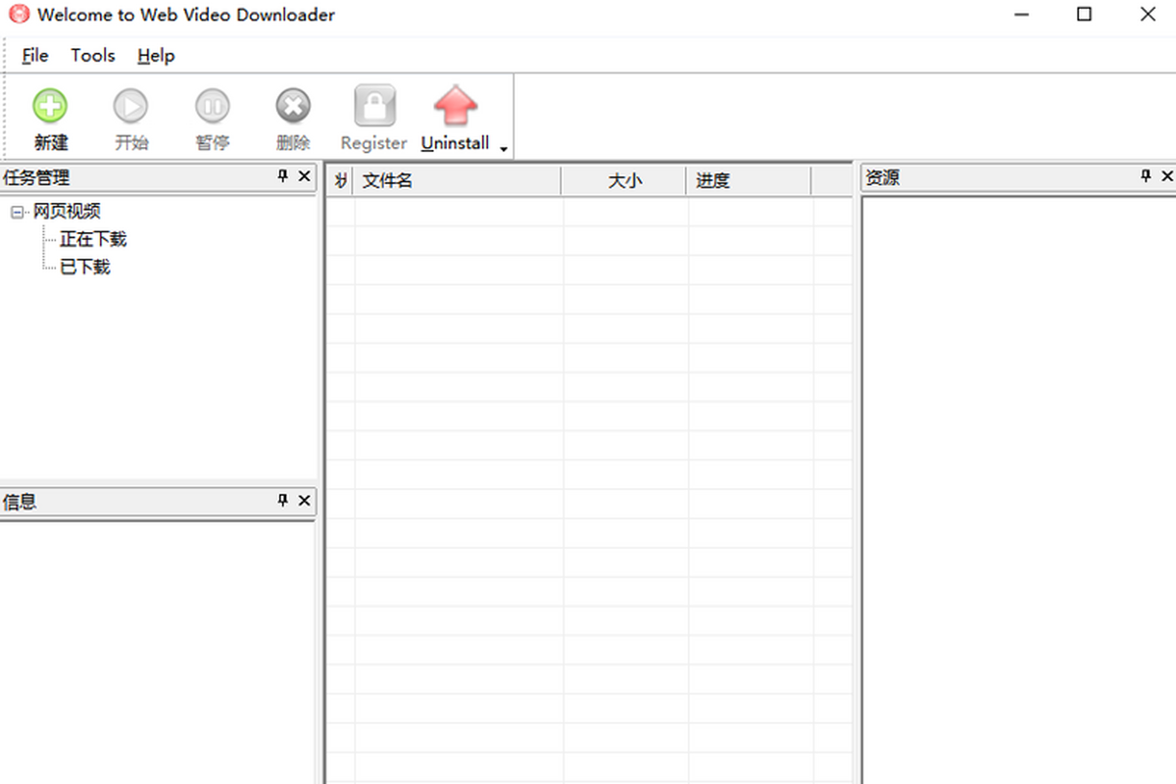Pin the 信息 panel
Image resolution: width=1176 pixels, height=784 pixels.
click(283, 500)
